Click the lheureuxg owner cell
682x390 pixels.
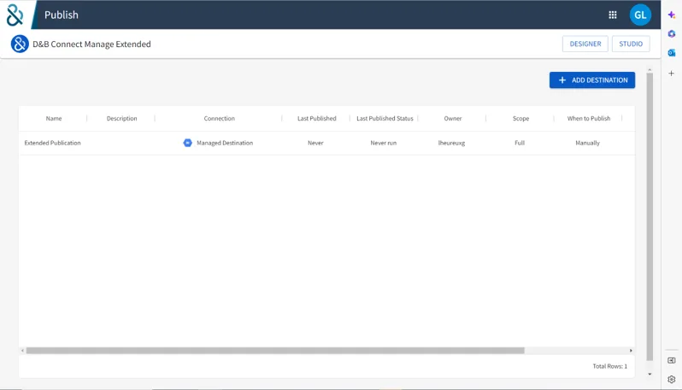(x=451, y=143)
